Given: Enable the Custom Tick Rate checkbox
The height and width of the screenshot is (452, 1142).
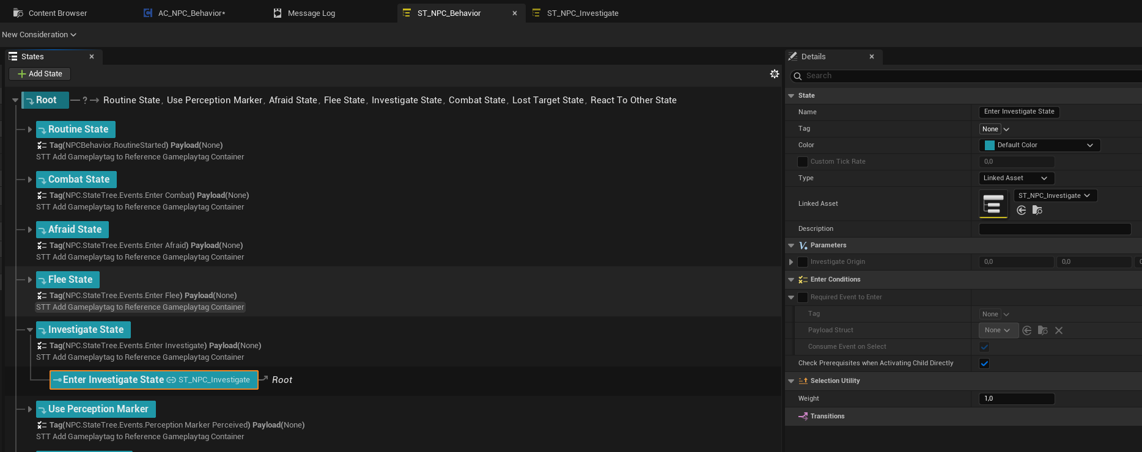Looking at the screenshot, I should pos(803,162).
